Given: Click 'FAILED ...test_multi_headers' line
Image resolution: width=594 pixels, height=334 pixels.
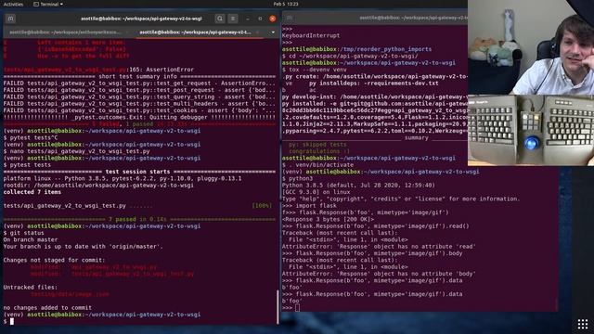Looking at the screenshot, I should (139, 103).
